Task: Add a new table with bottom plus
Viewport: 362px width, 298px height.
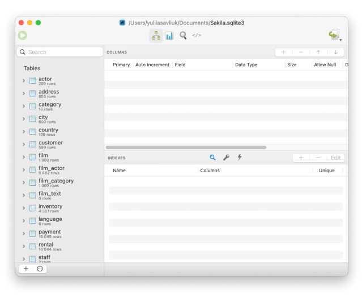Action: pyautogui.click(x=26, y=269)
